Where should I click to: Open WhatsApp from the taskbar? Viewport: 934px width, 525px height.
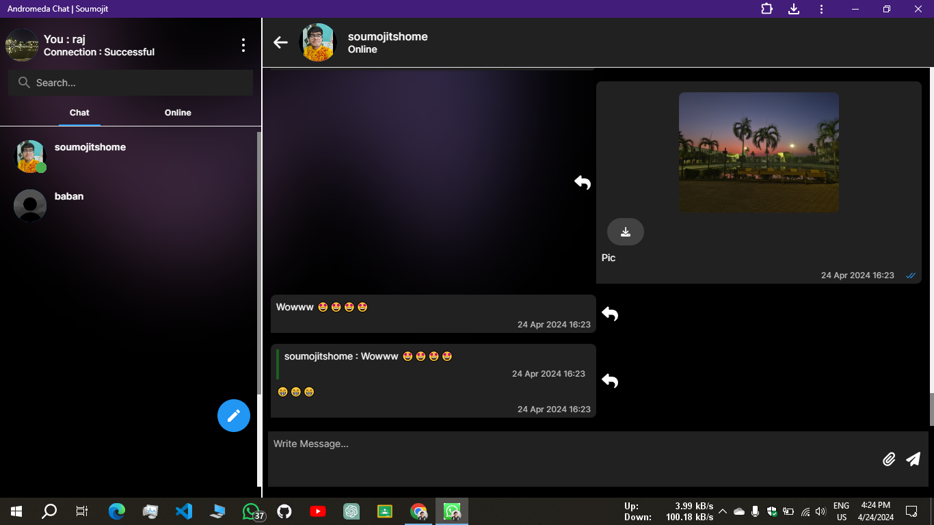251,511
